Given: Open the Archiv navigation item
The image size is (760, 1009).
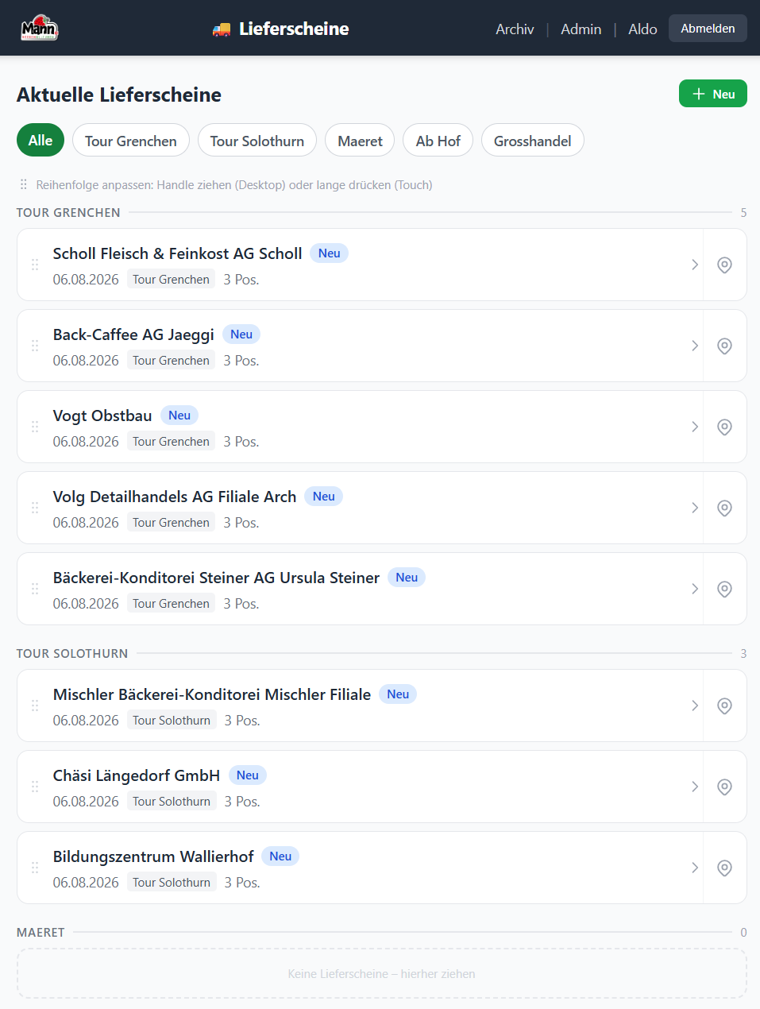Looking at the screenshot, I should [515, 29].
